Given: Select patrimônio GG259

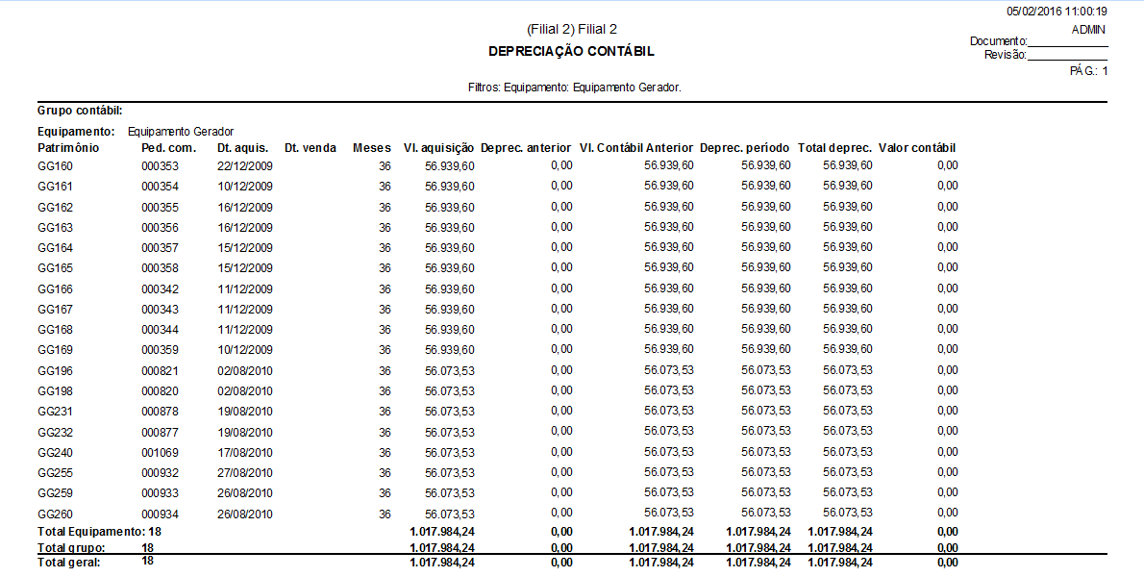Looking at the screenshot, I should click(x=55, y=493).
